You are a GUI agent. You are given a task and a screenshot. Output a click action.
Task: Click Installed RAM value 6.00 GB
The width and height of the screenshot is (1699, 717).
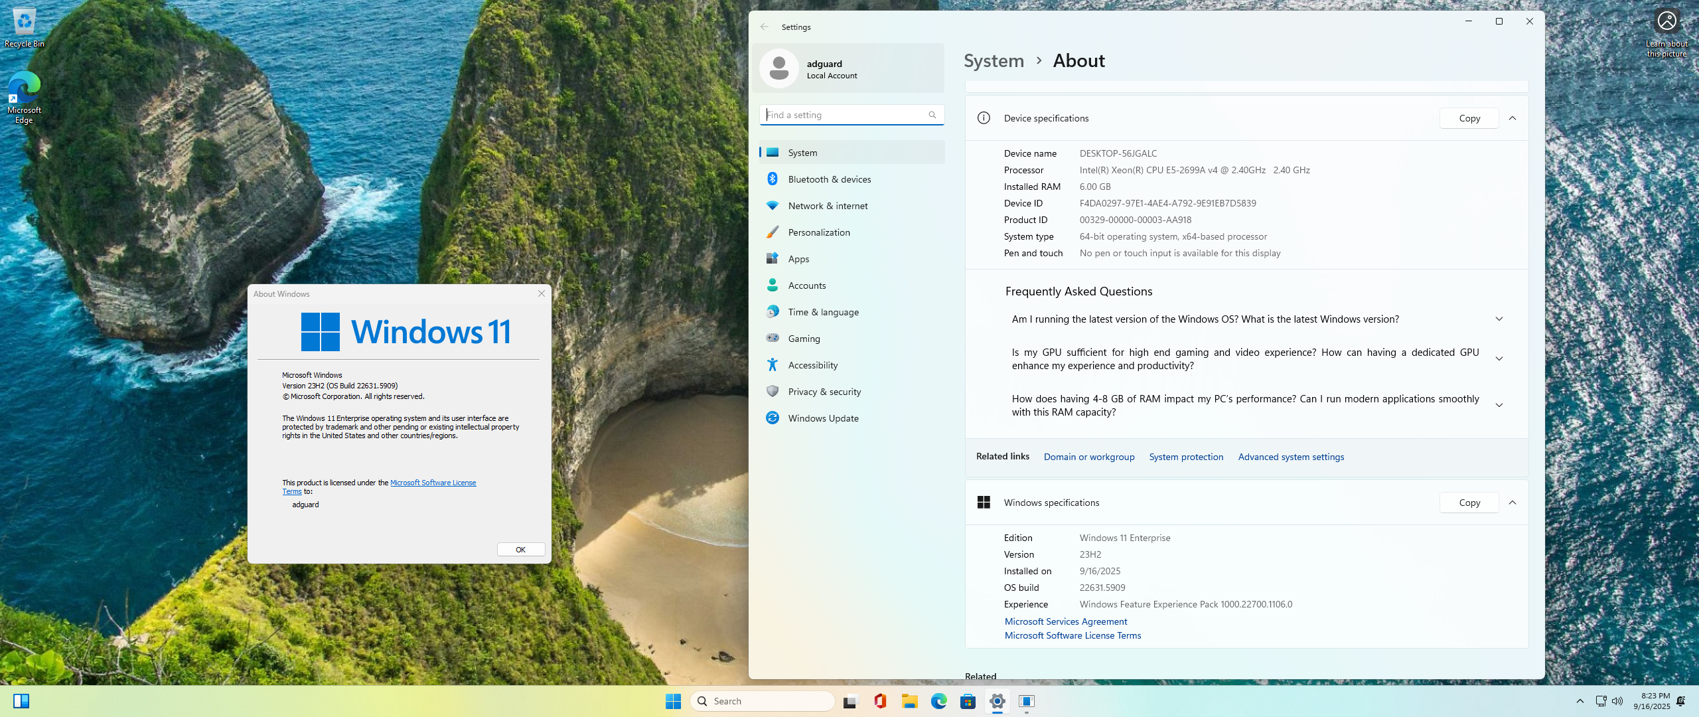pos(1095,187)
